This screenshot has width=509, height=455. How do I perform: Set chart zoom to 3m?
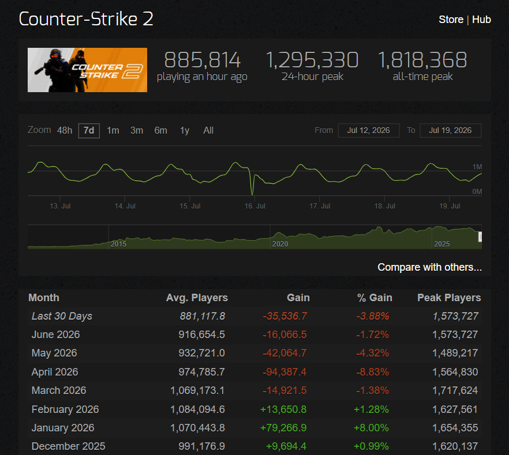[x=137, y=131]
